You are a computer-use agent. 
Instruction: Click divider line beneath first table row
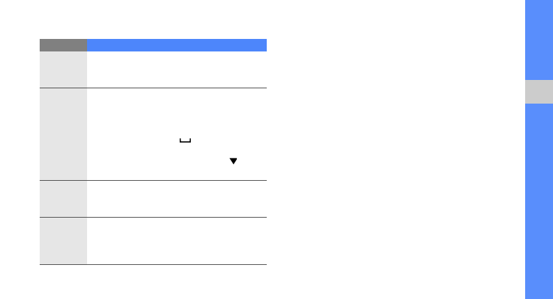(x=153, y=88)
